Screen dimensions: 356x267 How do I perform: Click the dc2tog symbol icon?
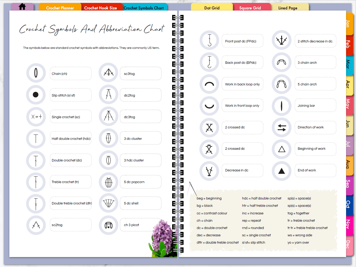click(x=108, y=95)
